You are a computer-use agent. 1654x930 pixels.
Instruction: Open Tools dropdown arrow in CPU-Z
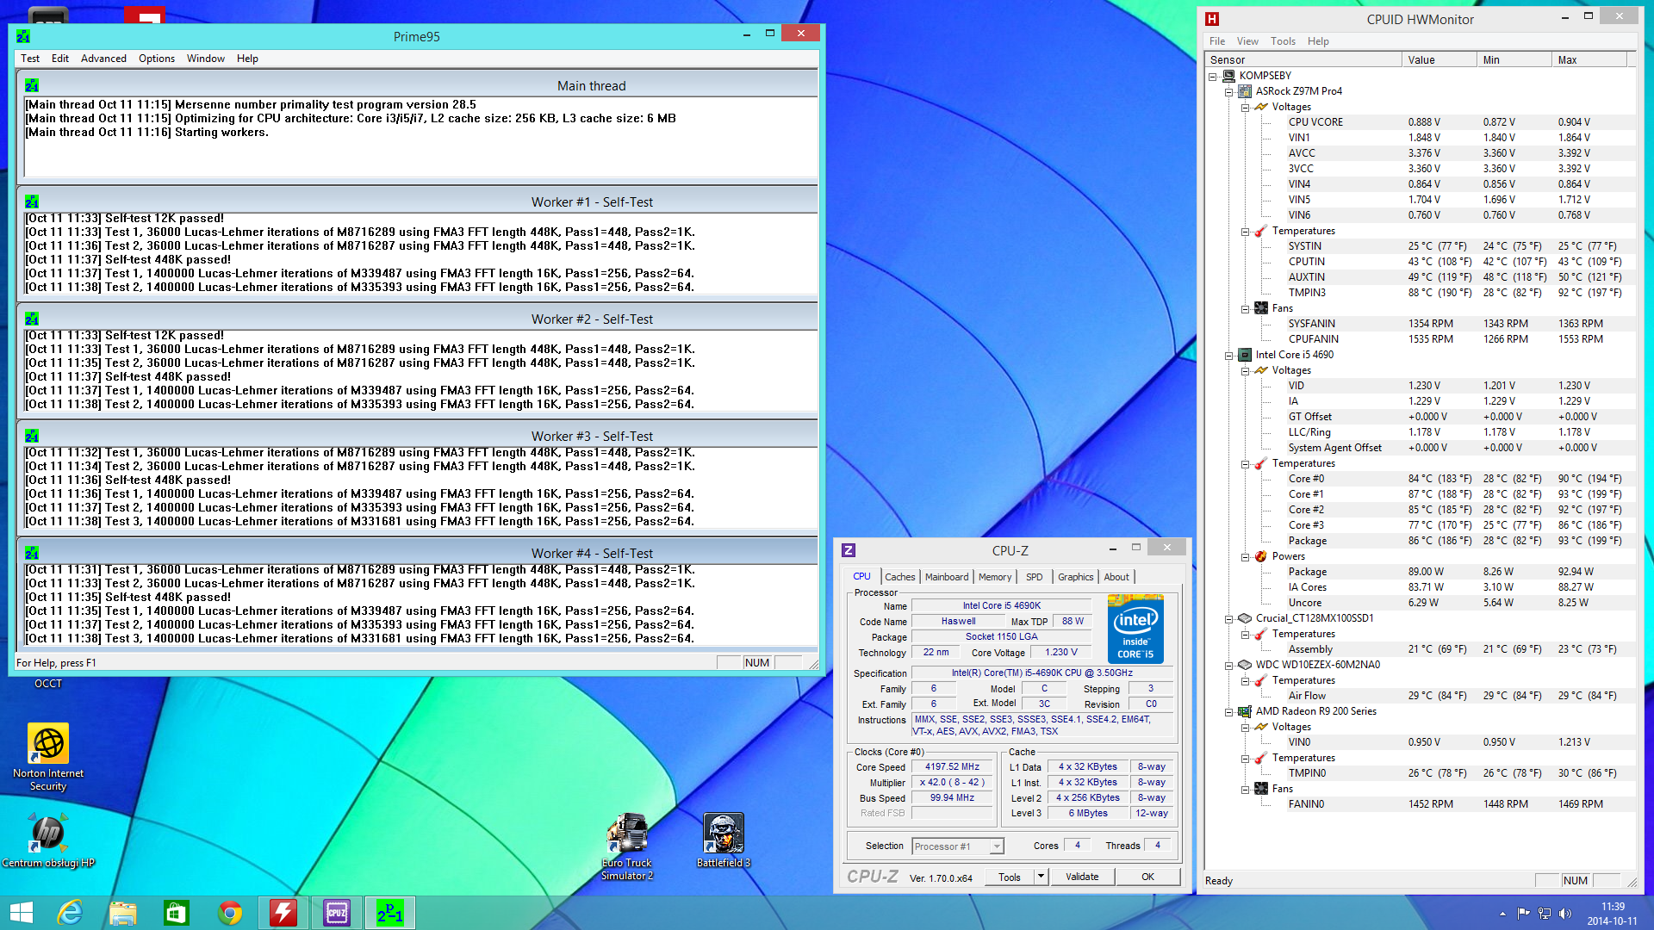coord(1041,877)
